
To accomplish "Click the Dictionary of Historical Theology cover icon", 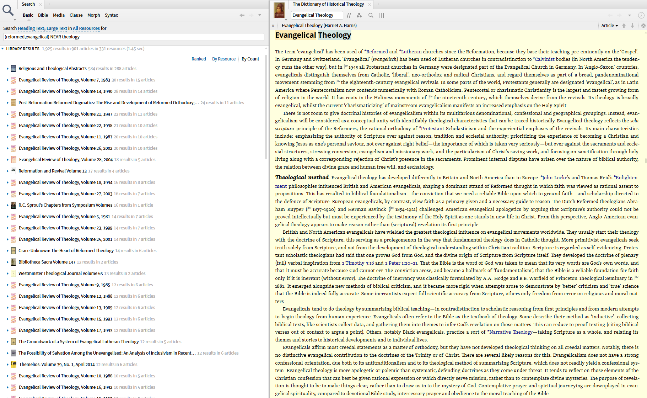I will click(x=279, y=10).
